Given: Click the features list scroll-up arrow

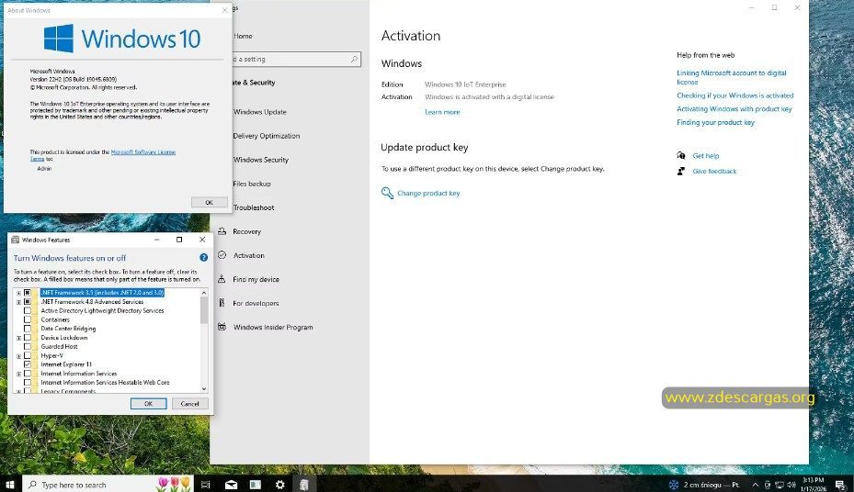Looking at the screenshot, I should click(x=204, y=293).
